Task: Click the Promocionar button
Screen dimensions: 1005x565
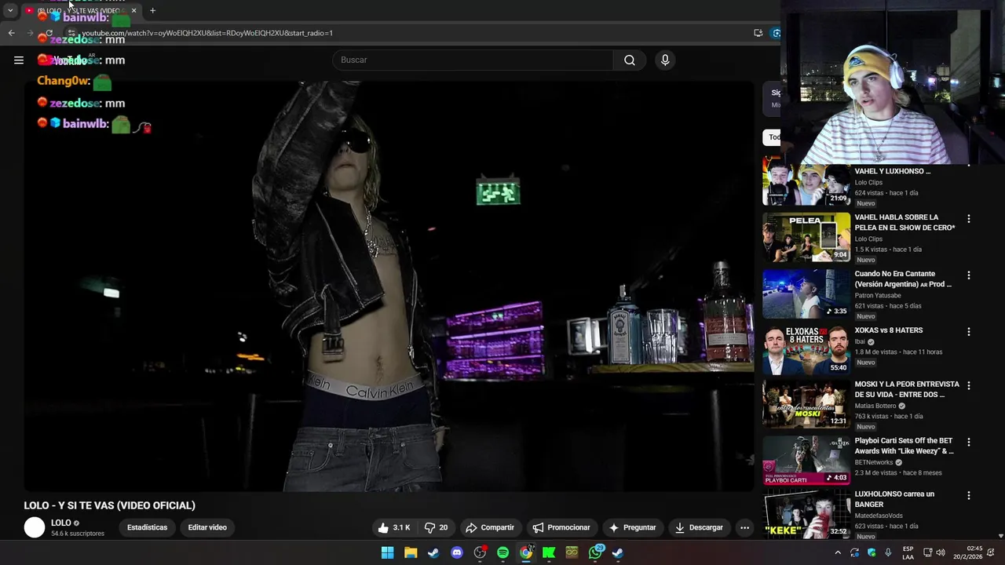Action: click(x=561, y=527)
